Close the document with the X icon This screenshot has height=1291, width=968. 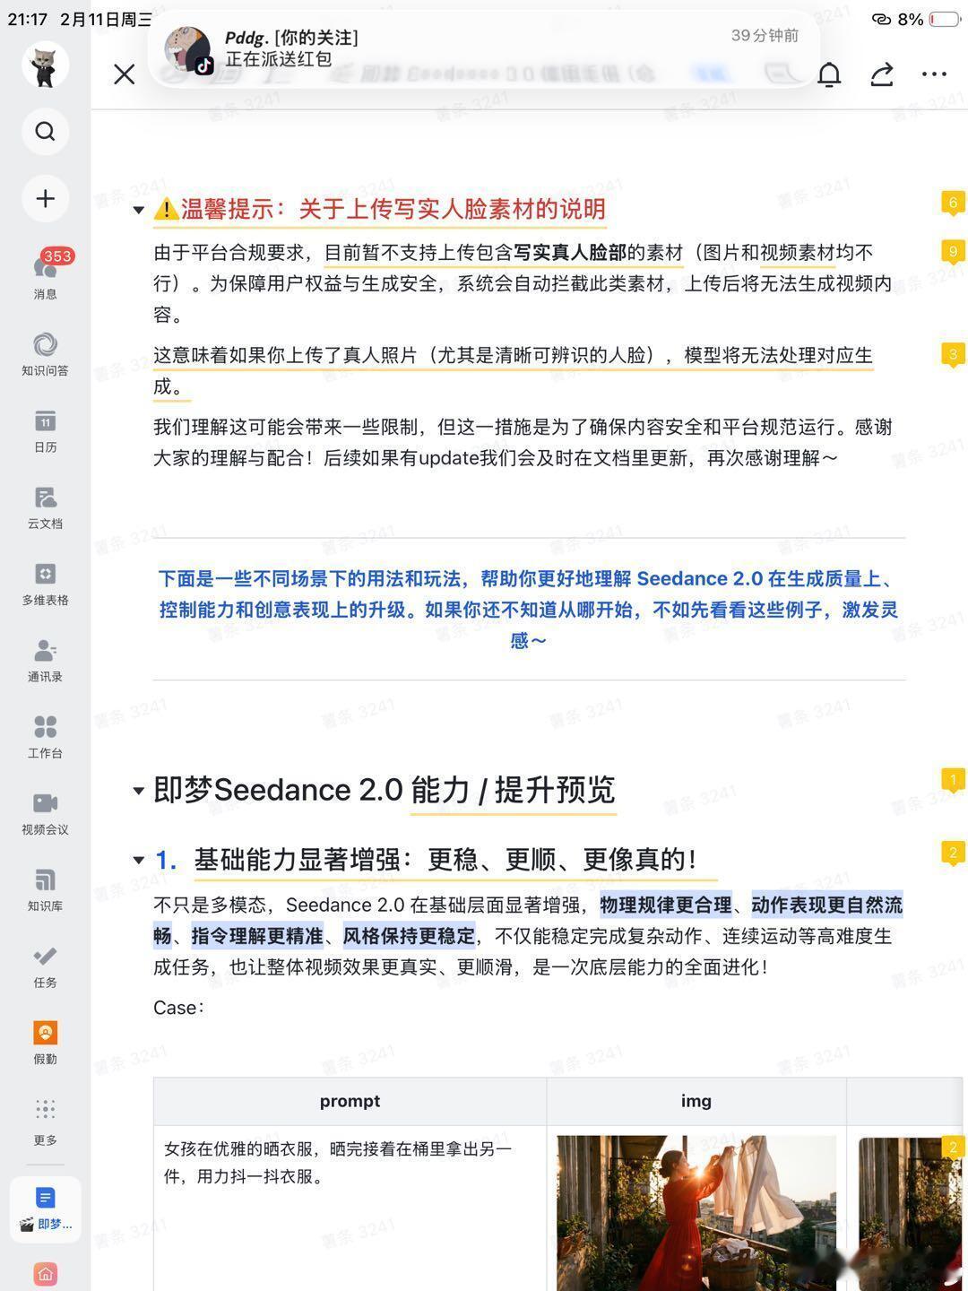click(x=125, y=74)
